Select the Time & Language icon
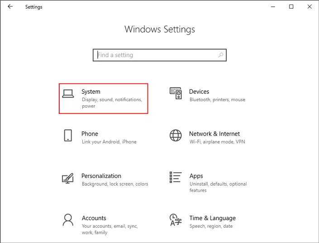Screen dimensions: 319x243 (x=176, y=220)
